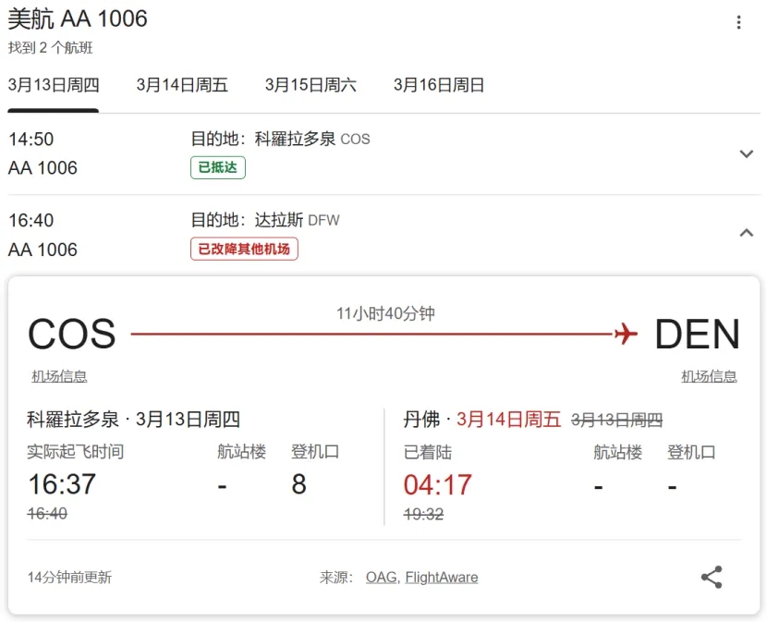The height and width of the screenshot is (622, 767).
Task: Open 机场信息 link under COS
Action: [x=59, y=376]
